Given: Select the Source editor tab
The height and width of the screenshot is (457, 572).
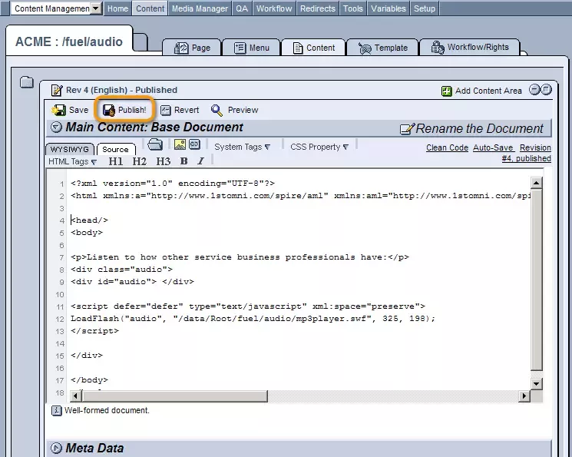Looking at the screenshot, I should point(116,149).
